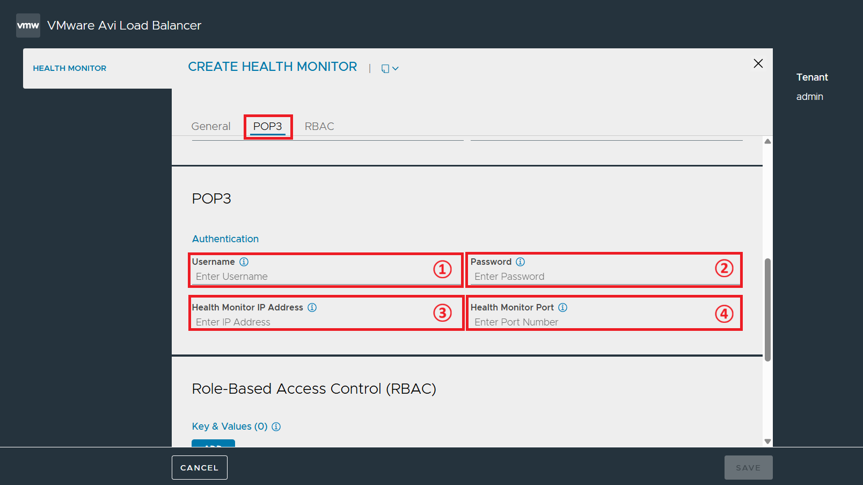Click the VMware vmw logo icon
The height and width of the screenshot is (485, 863).
[x=28, y=25]
